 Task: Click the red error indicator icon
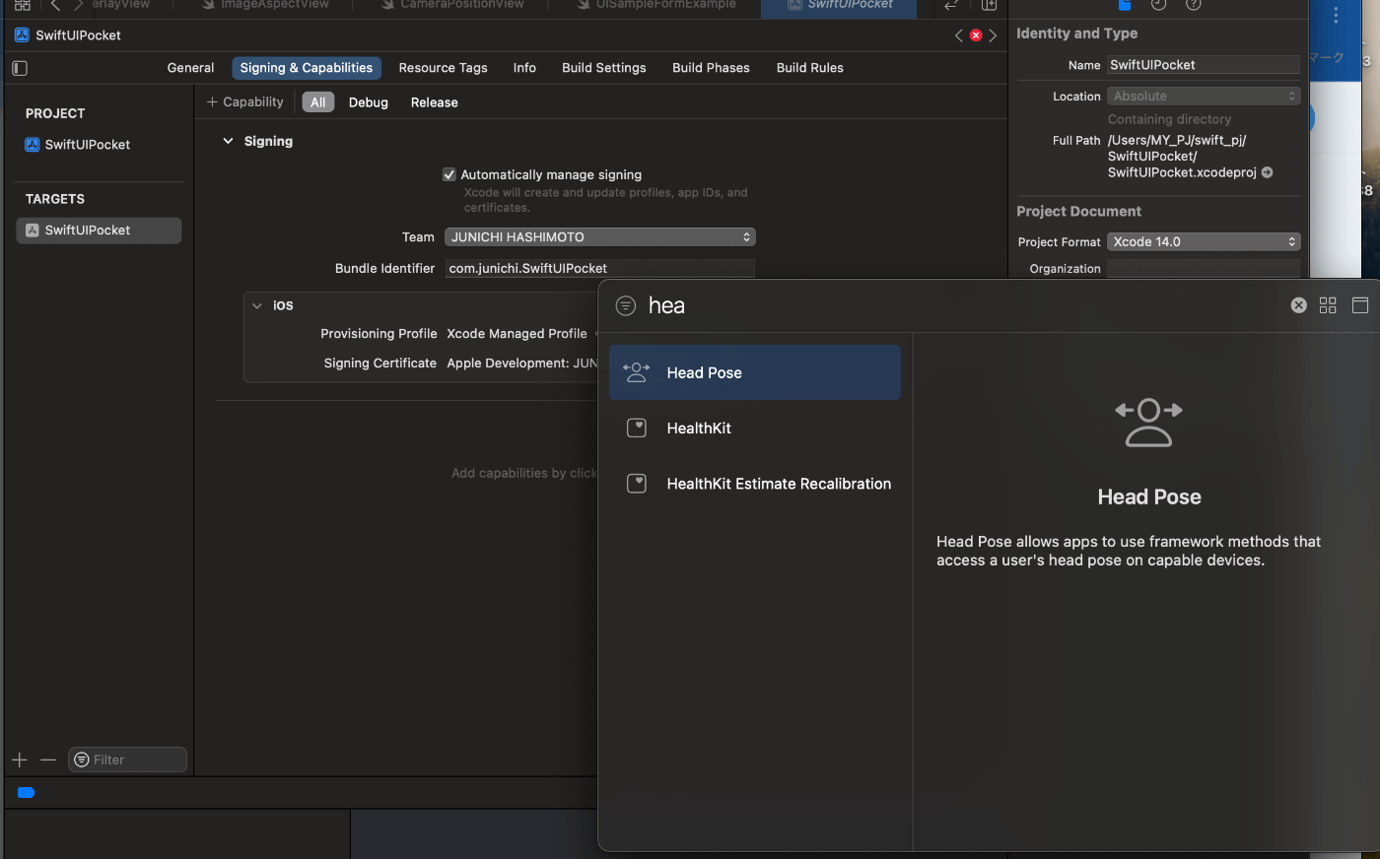coord(976,35)
